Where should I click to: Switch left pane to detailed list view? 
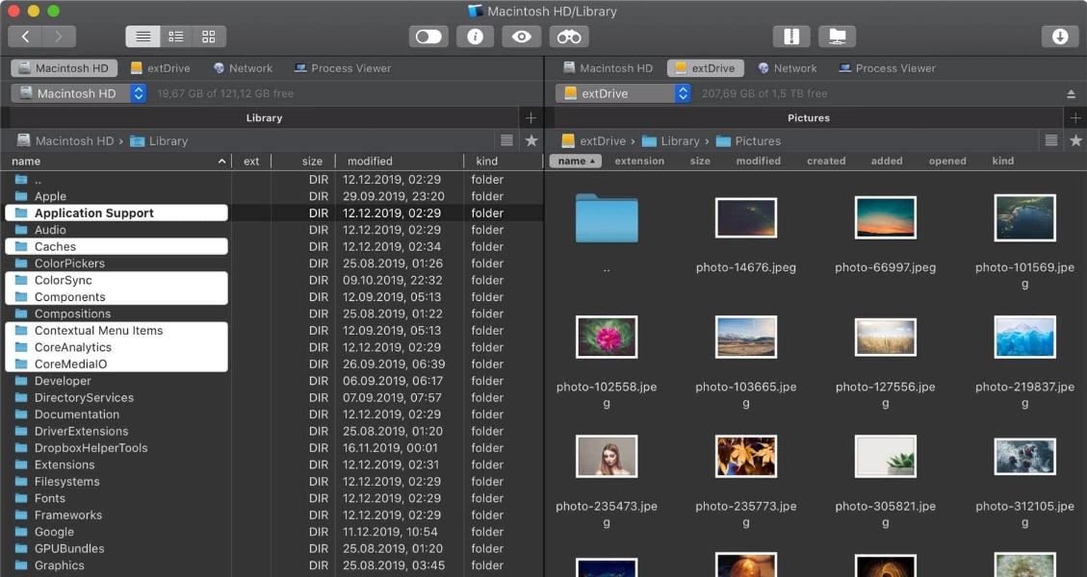coord(175,37)
